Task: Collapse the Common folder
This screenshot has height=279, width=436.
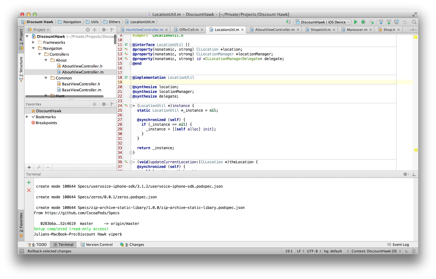Action: 46,78
